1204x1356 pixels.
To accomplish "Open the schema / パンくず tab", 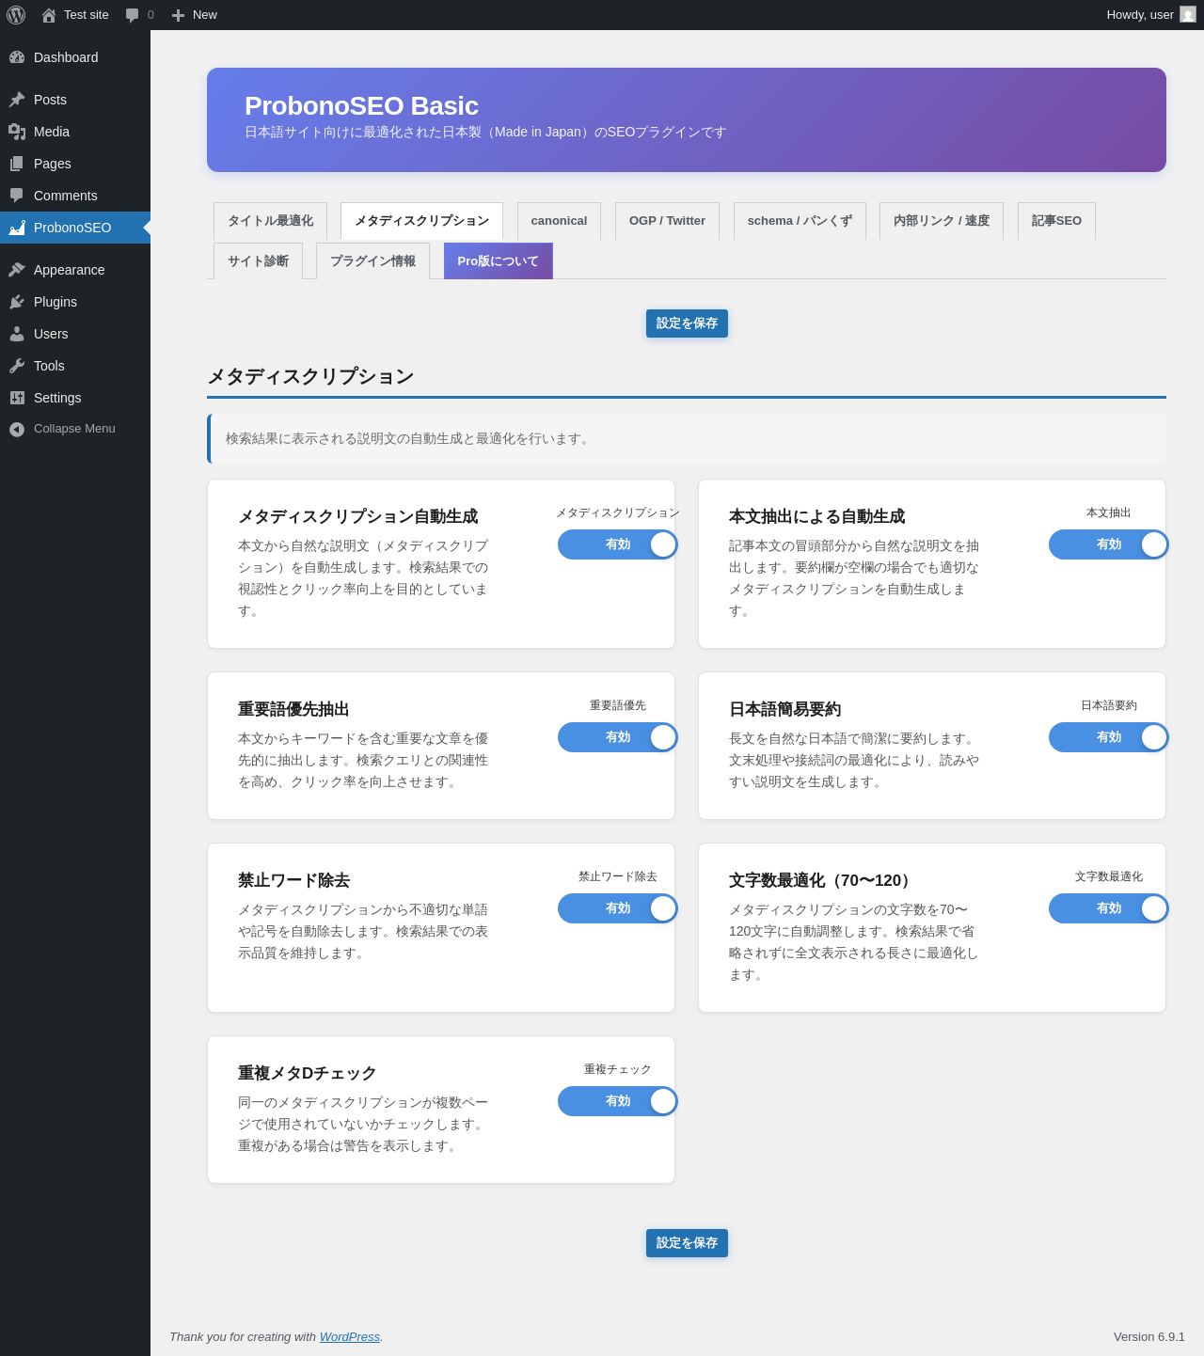I will coord(800,221).
